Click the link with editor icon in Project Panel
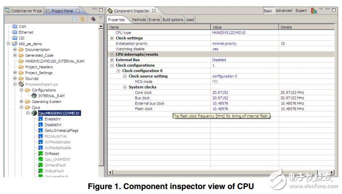342x194 pixels. coord(82,19)
